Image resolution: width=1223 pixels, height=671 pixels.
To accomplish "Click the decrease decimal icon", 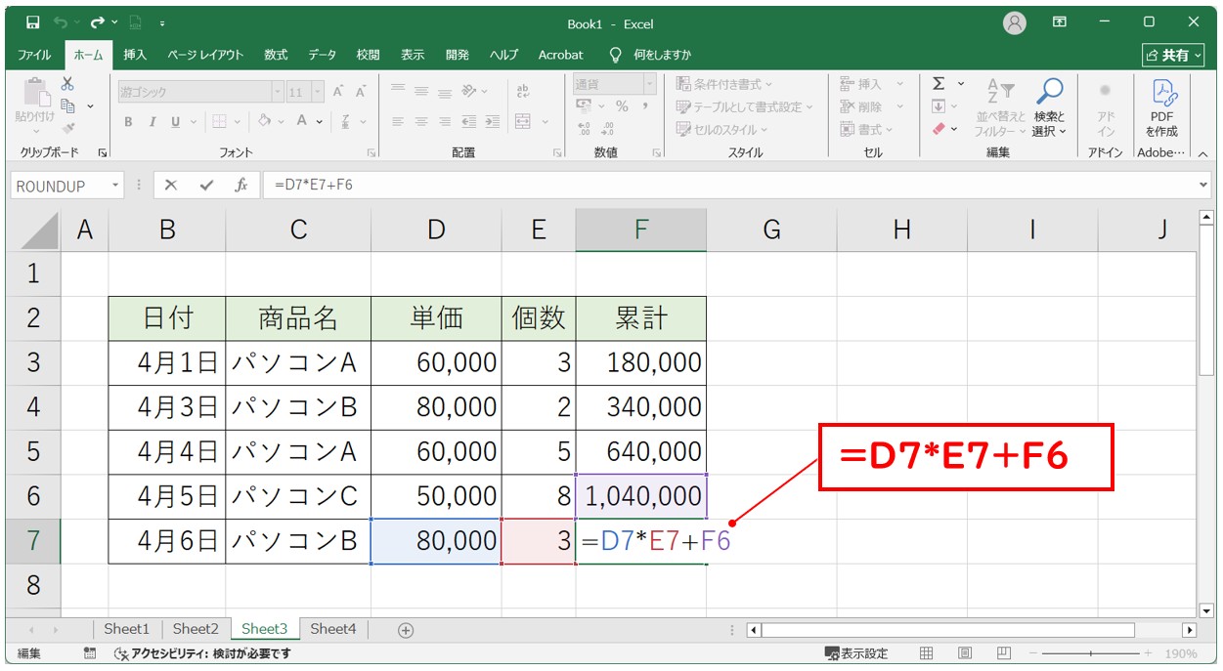I will pos(607,128).
